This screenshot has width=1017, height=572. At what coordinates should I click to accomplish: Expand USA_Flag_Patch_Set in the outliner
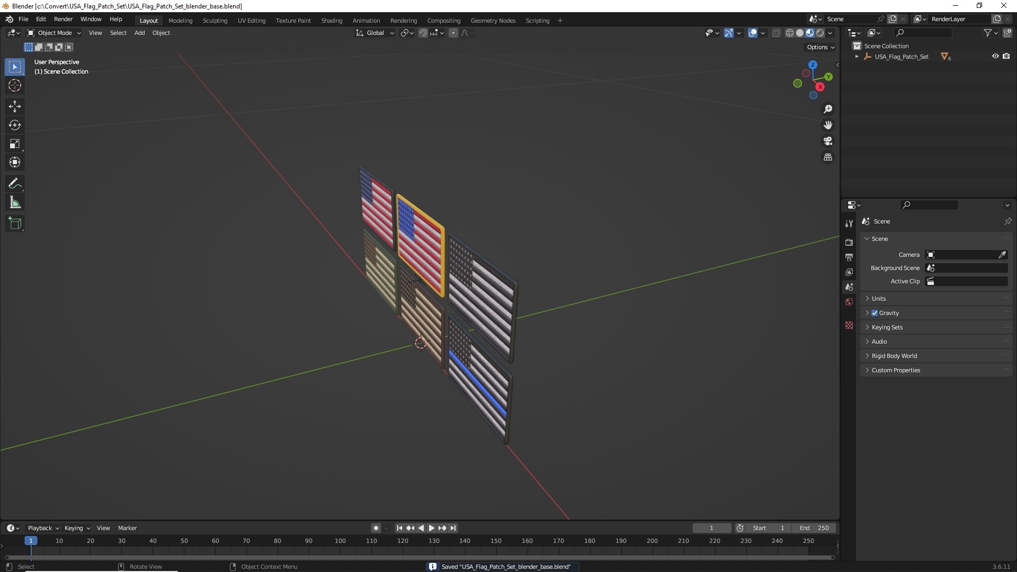857,56
